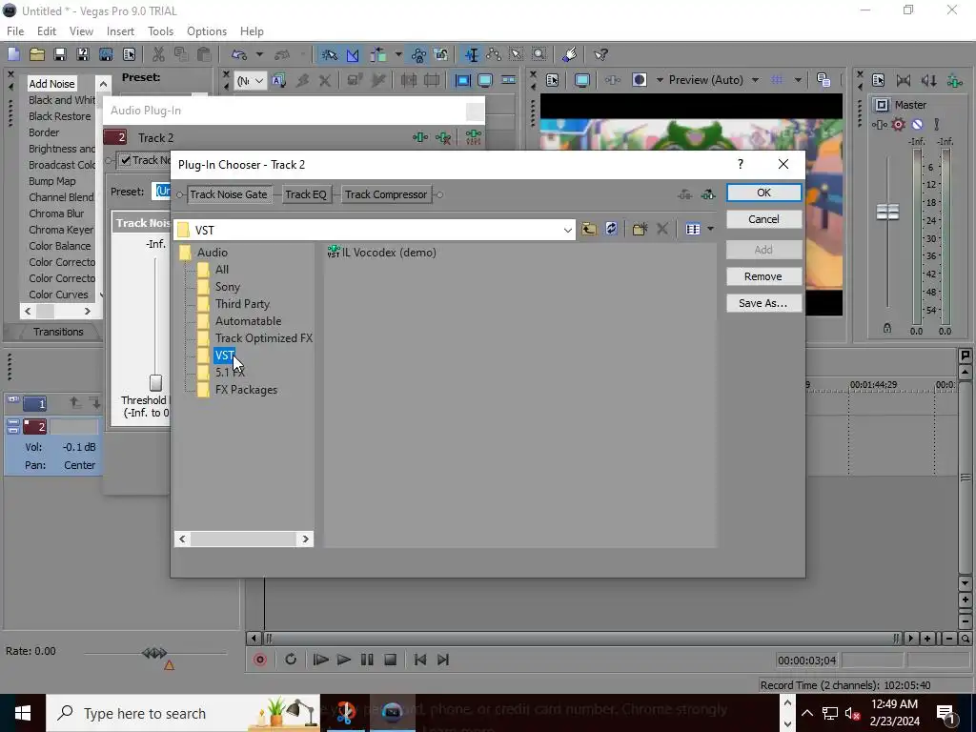976x732 pixels.
Task: Click the Undo arrow icon
Action: pos(239,54)
